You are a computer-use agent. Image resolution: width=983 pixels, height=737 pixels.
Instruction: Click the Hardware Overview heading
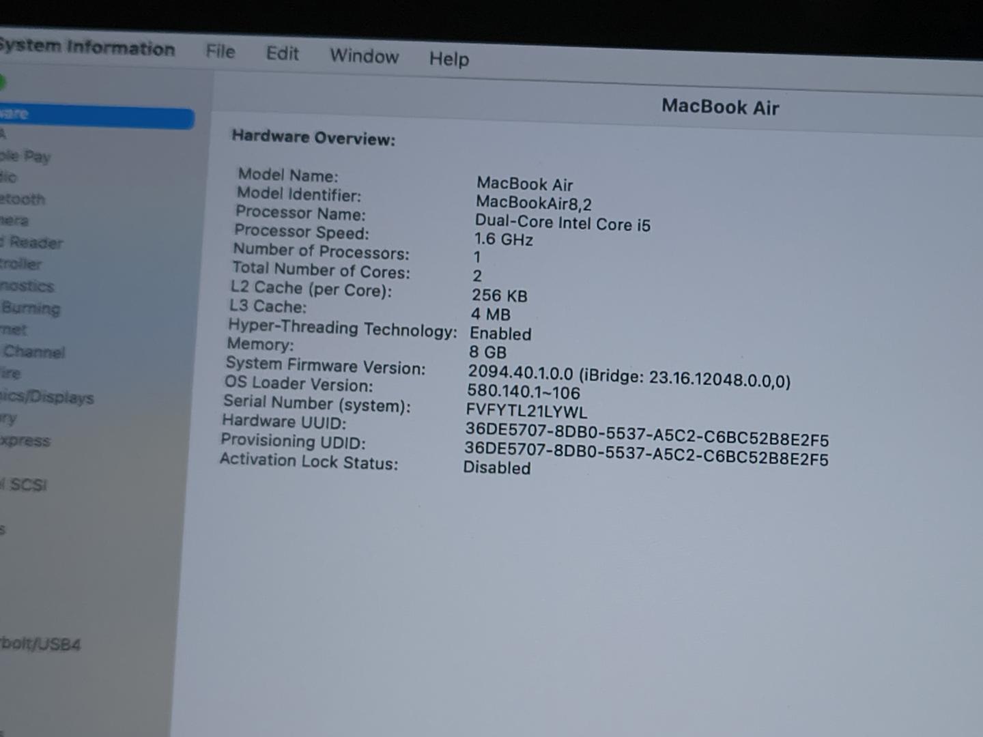(313, 137)
